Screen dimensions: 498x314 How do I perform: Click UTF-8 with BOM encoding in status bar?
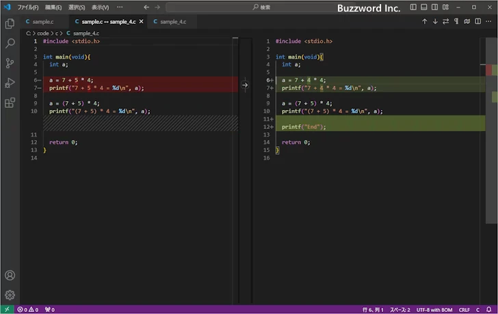click(435, 309)
